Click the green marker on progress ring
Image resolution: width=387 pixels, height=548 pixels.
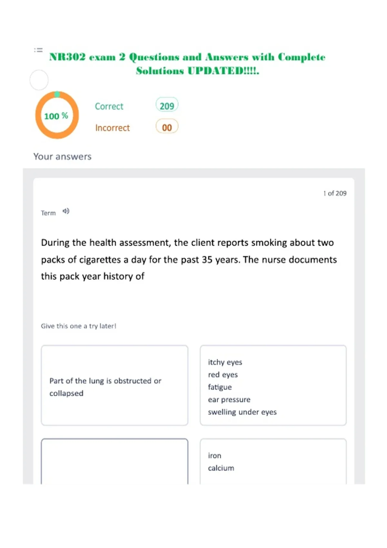tap(57, 94)
